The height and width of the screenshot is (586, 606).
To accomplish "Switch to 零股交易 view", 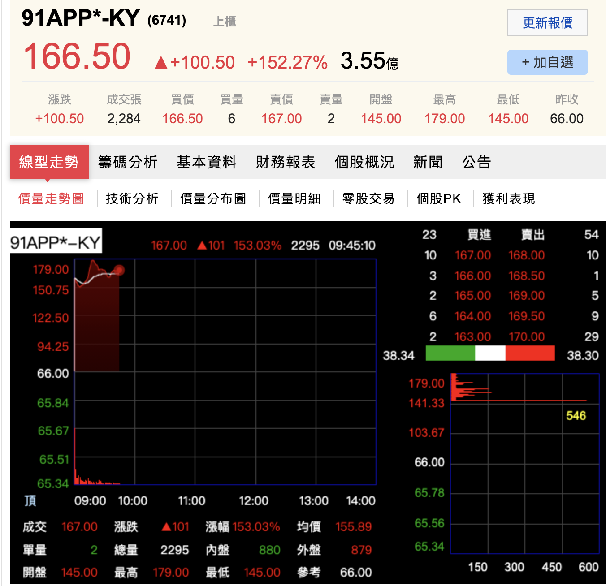I will (x=368, y=198).
